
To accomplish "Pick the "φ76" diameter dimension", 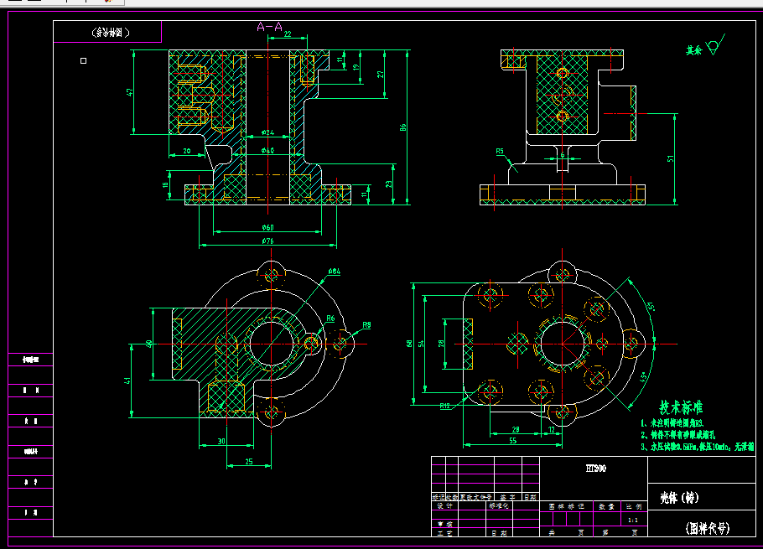I will [267, 241].
